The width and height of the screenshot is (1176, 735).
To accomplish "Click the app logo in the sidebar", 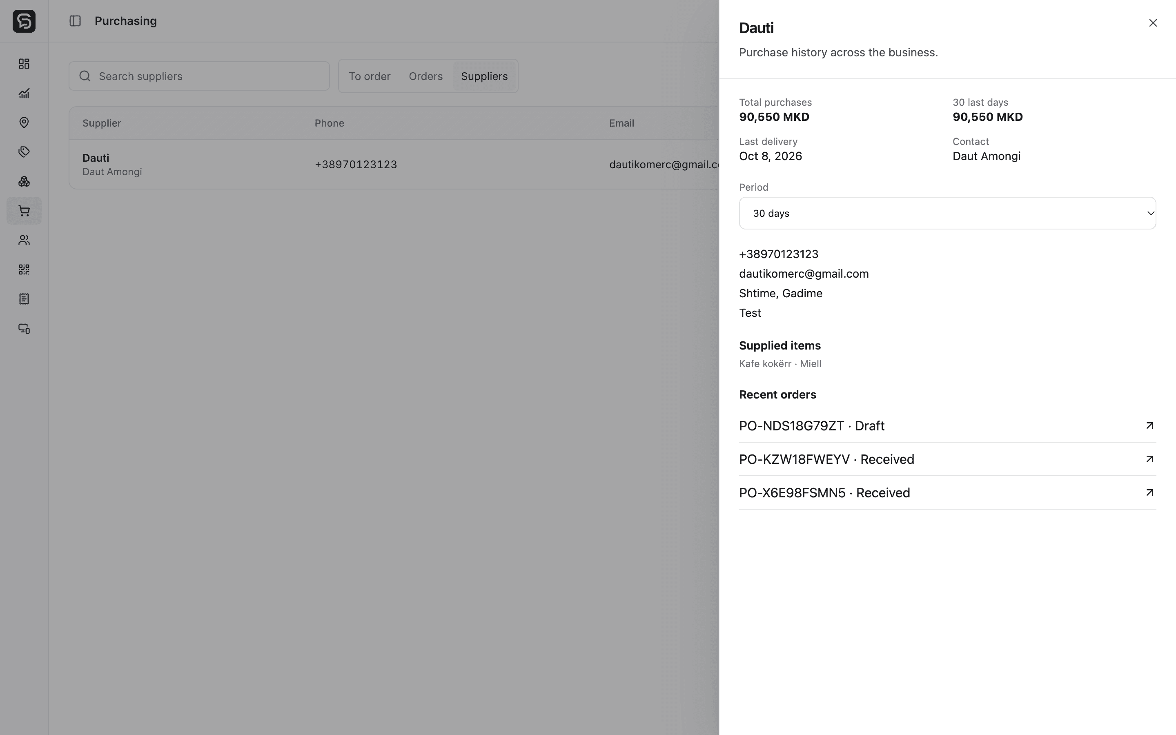I will point(24,21).
